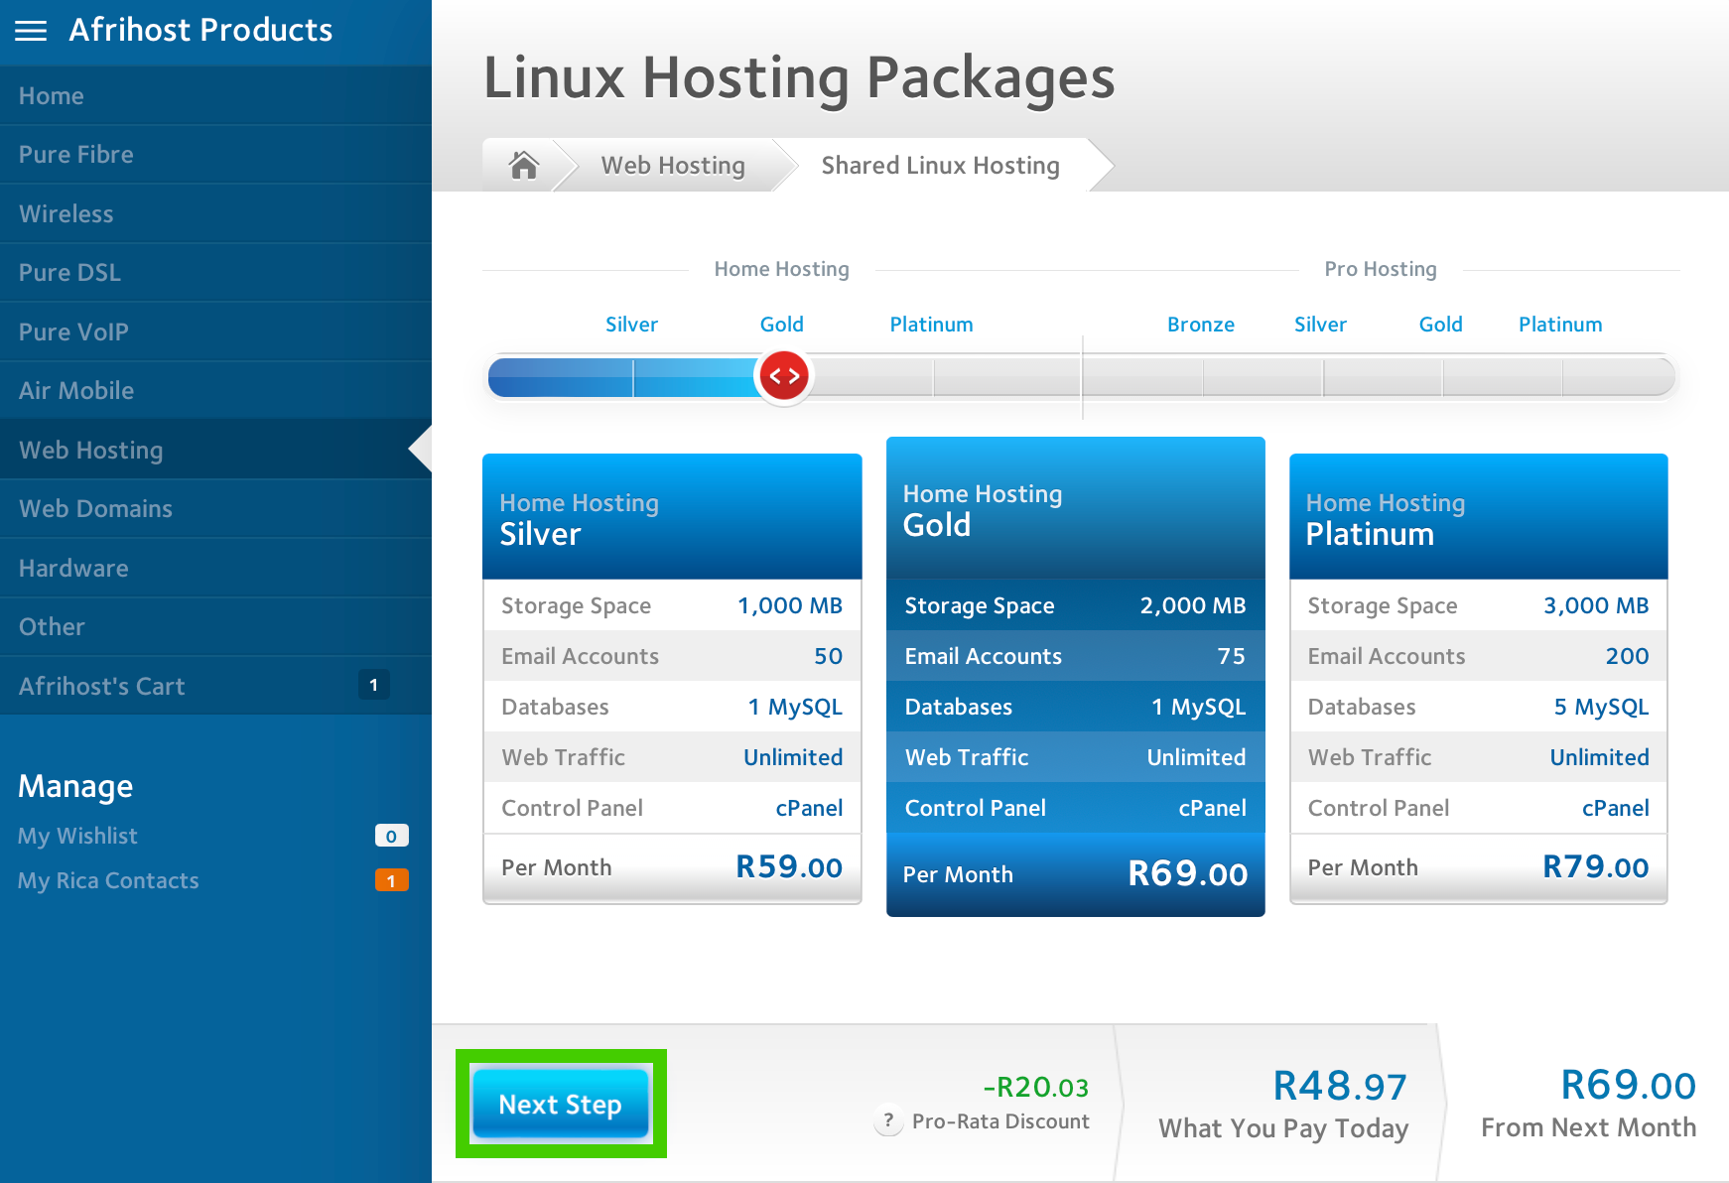The width and height of the screenshot is (1729, 1183).
Task: Click the My Wishlist count badge
Action: click(391, 836)
